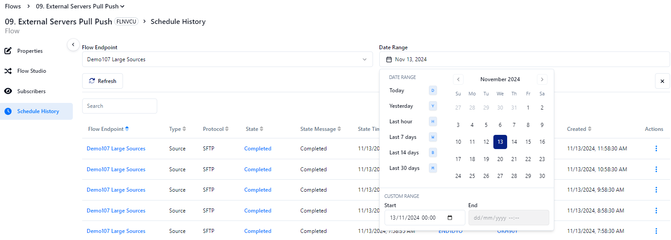The width and height of the screenshot is (671, 240).
Task: Open the Date Range picker field
Action: click(x=524, y=59)
